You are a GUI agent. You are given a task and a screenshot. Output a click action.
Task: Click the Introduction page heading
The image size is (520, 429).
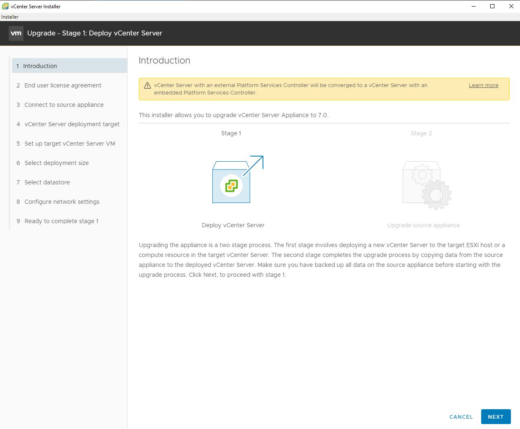coord(164,61)
